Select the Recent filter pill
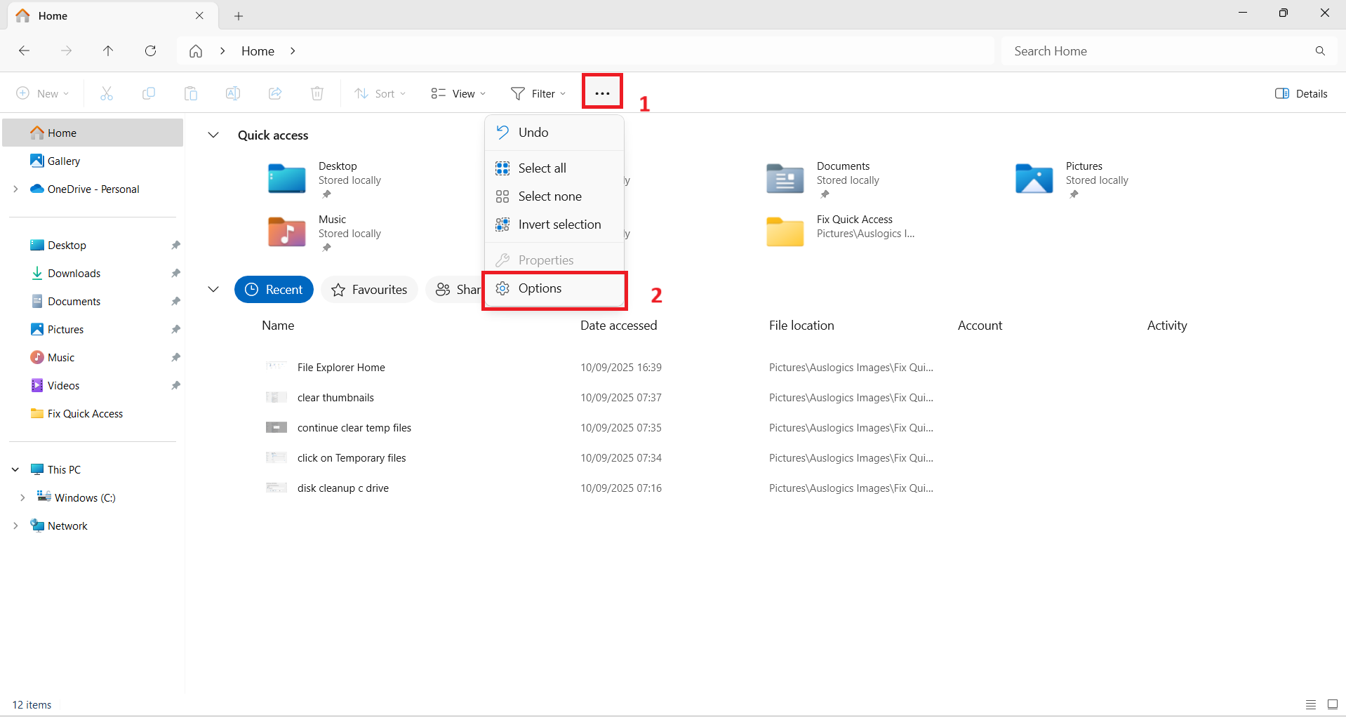 coord(274,290)
